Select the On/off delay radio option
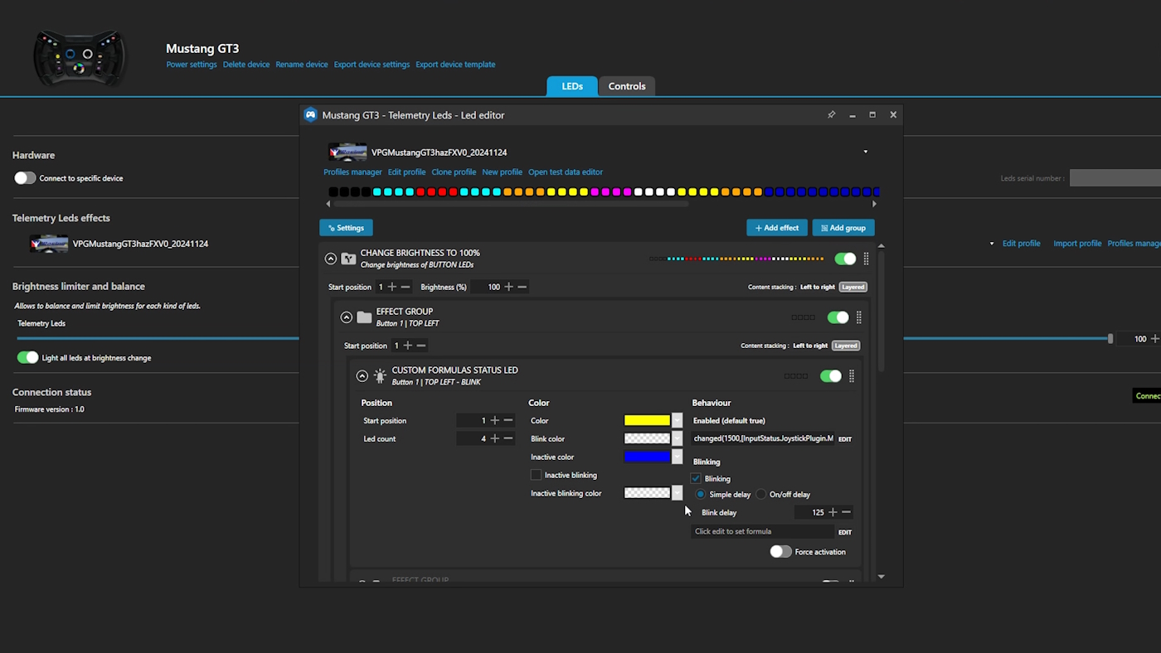 [x=760, y=494]
